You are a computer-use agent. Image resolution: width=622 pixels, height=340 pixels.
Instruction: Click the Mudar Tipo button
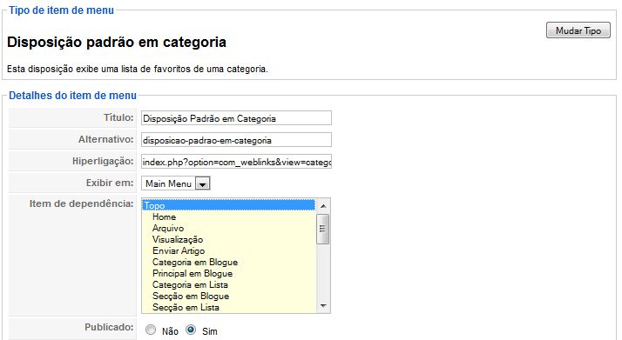(578, 30)
